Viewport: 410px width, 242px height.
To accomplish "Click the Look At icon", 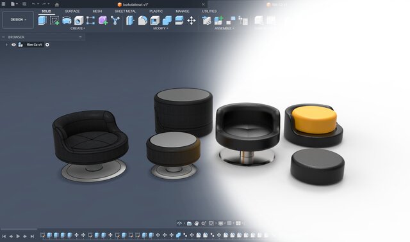I will (x=190, y=223).
